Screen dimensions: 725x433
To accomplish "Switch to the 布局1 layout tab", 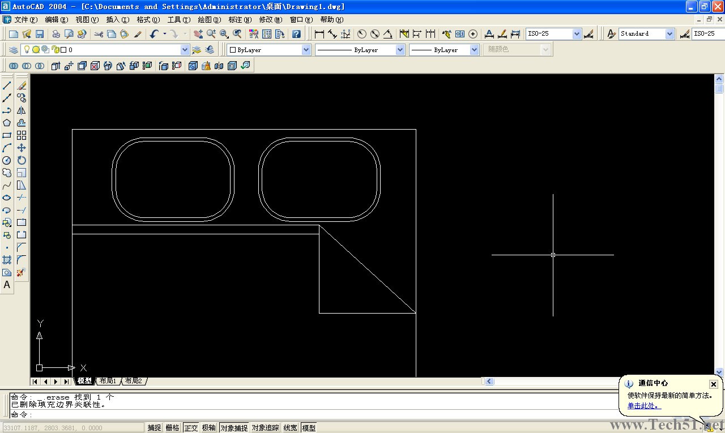I will click(108, 381).
